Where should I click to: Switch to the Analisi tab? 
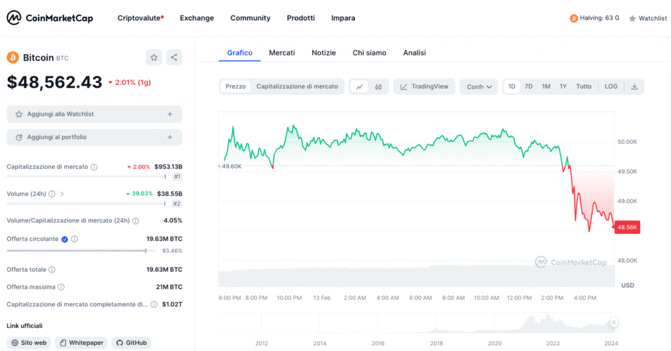tap(414, 52)
